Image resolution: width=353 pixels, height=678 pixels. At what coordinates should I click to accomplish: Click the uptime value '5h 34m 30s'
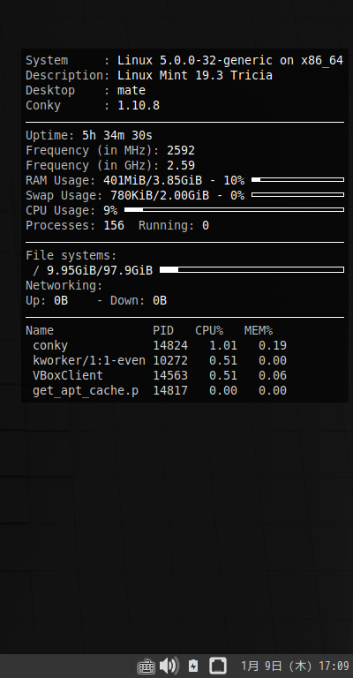117,136
